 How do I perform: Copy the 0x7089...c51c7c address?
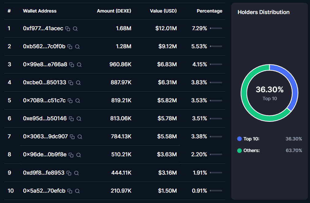(70, 101)
